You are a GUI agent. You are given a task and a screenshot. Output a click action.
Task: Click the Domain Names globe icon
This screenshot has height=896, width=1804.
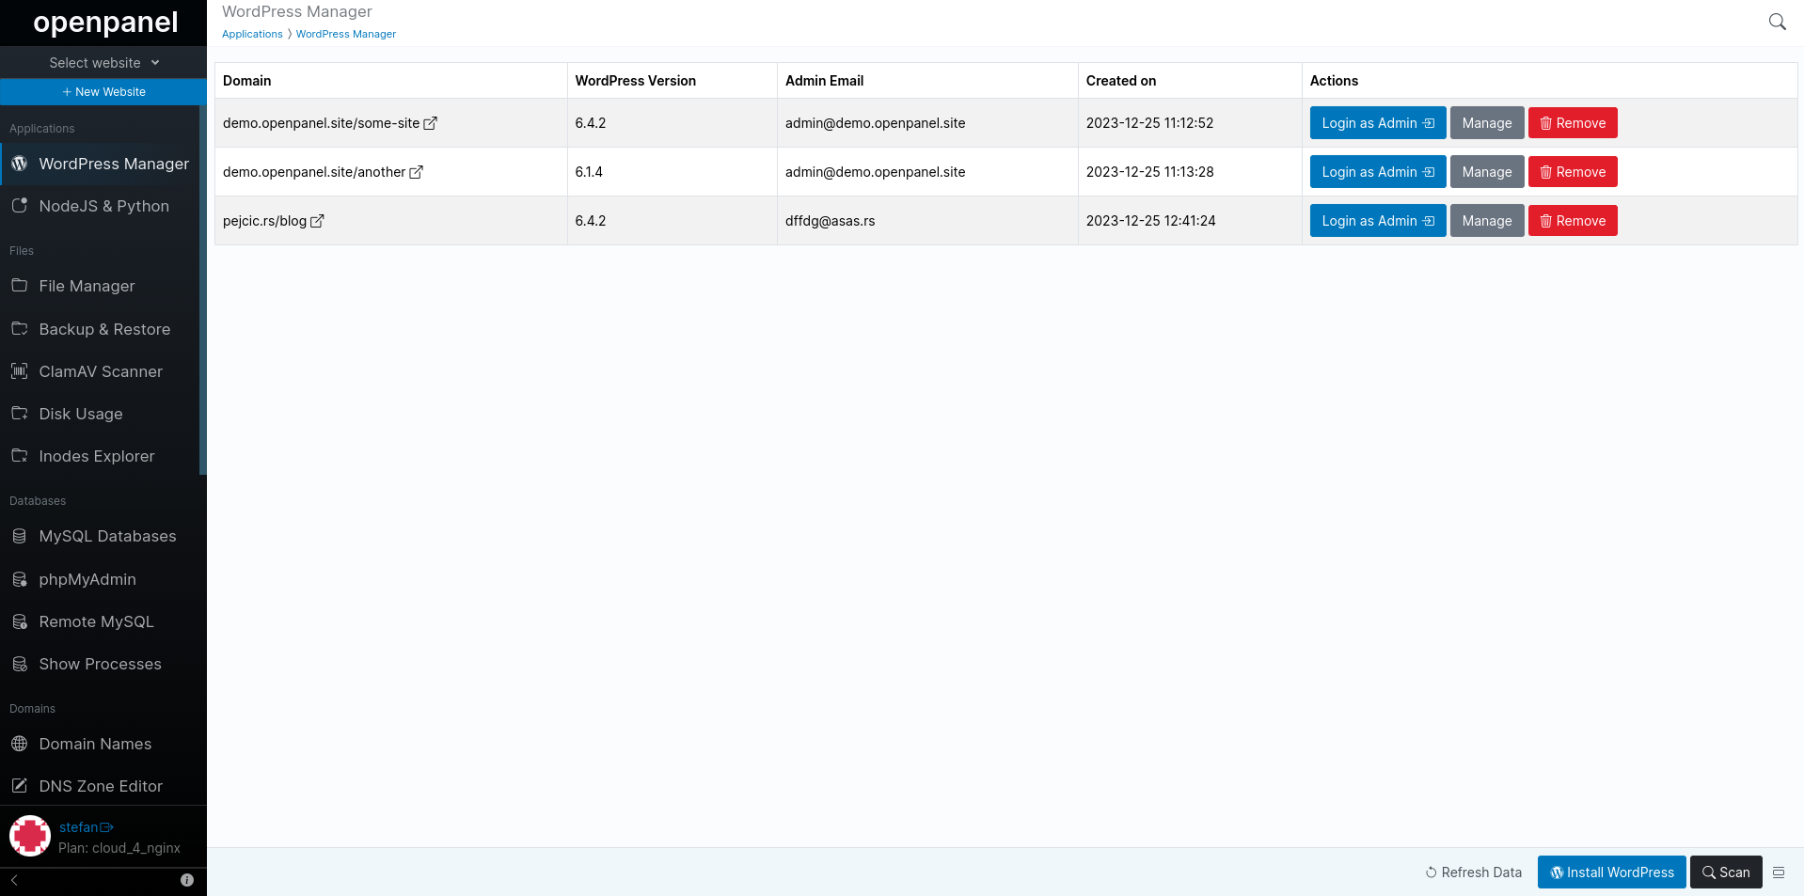(19, 744)
